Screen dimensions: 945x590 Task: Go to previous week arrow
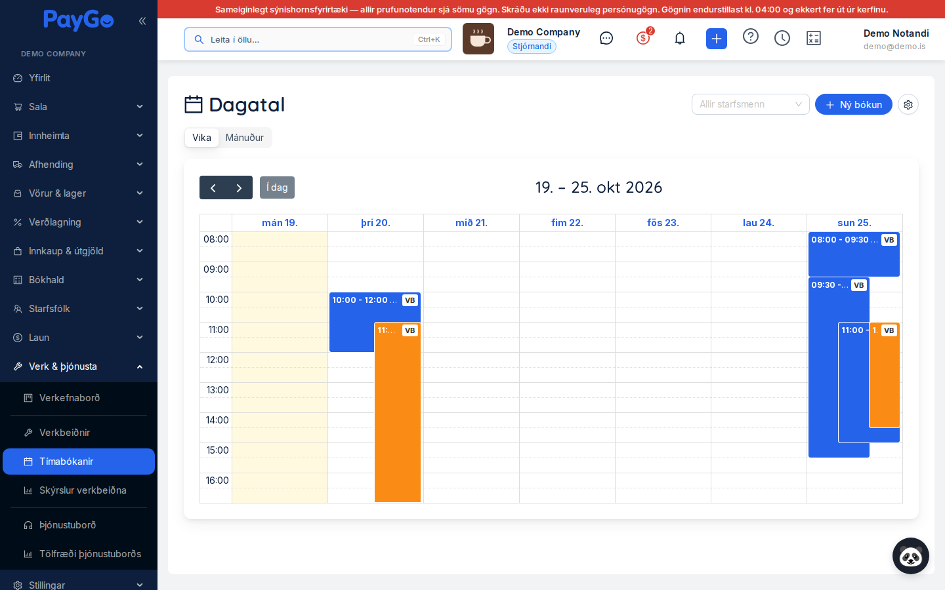click(x=213, y=188)
